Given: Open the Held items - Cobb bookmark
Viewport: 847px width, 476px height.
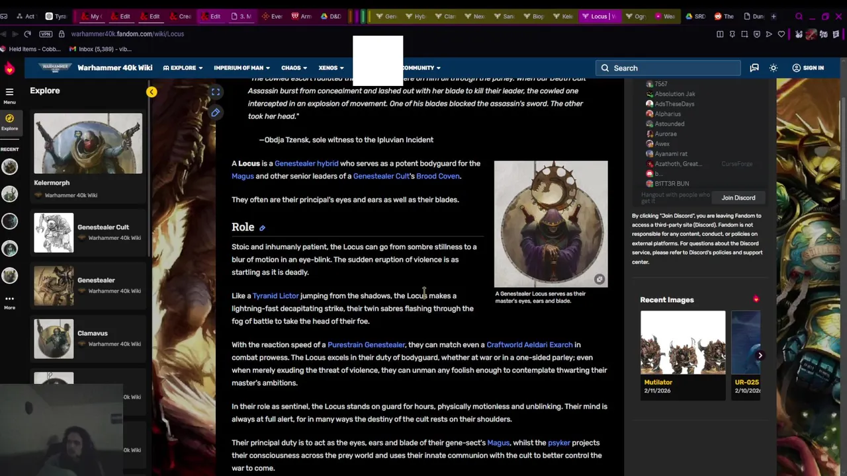Looking at the screenshot, I should click(30, 49).
